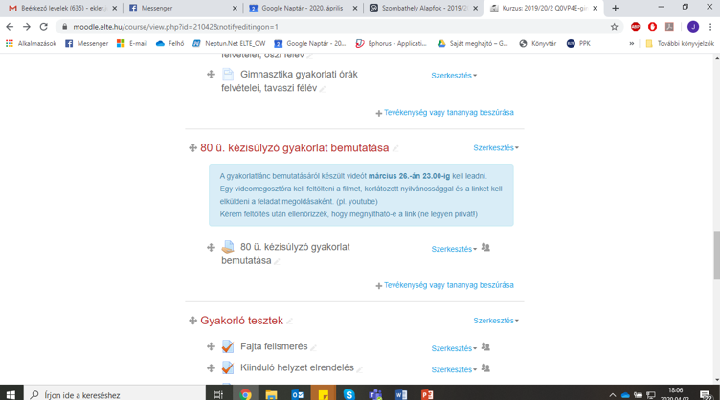Click move handle of 80 ü. kézisúlyzó assignment activity

point(211,247)
